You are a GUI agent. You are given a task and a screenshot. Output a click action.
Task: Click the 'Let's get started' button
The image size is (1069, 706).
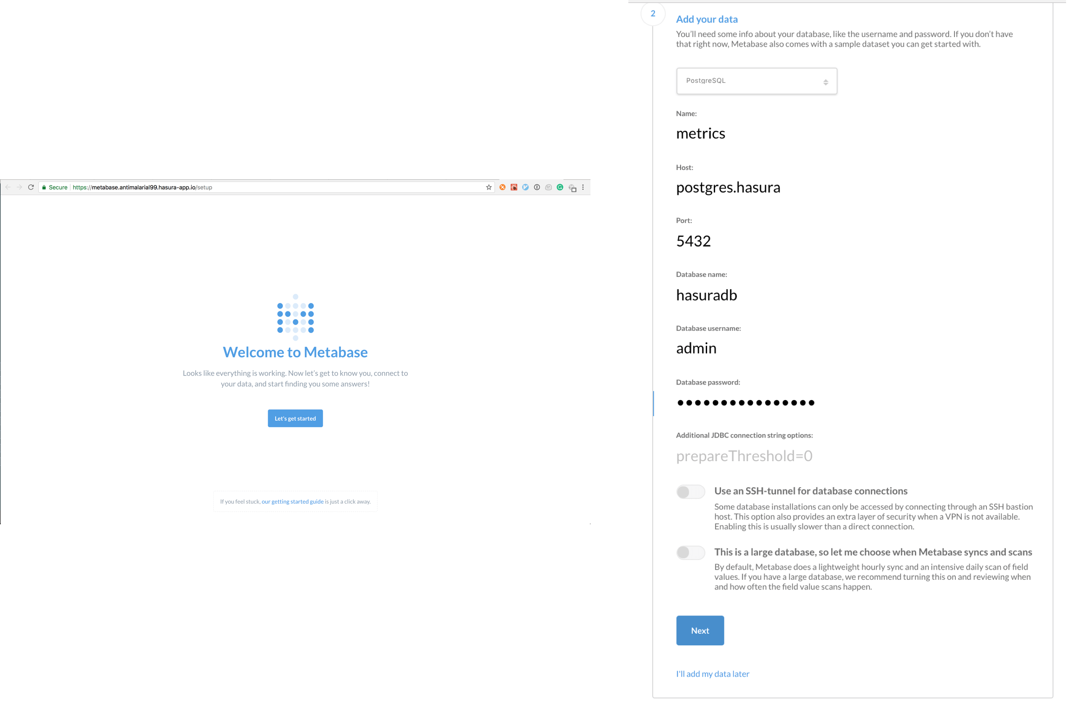point(296,418)
